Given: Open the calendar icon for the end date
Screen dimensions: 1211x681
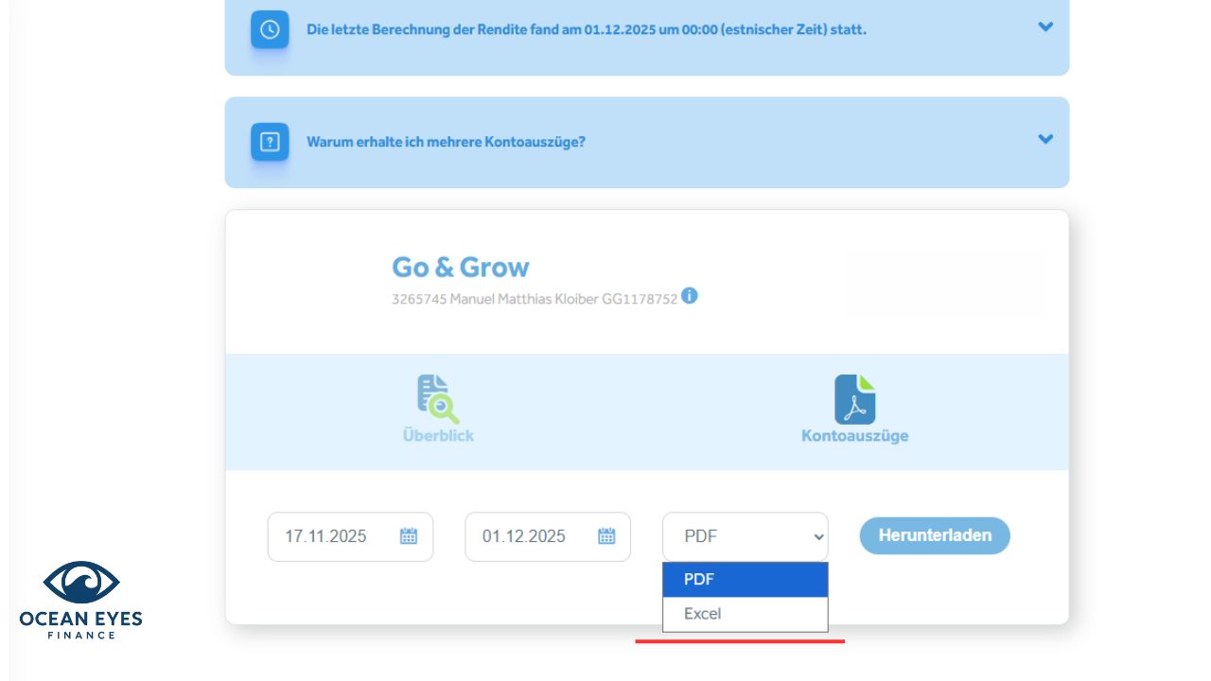Looking at the screenshot, I should click(x=605, y=535).
